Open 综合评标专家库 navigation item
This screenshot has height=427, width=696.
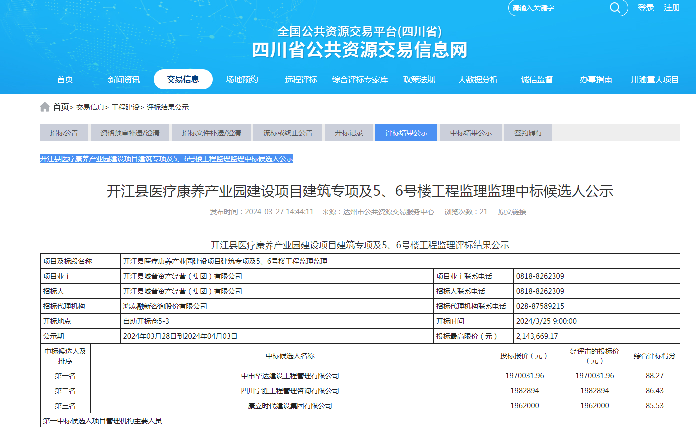[x=360, y=80]
